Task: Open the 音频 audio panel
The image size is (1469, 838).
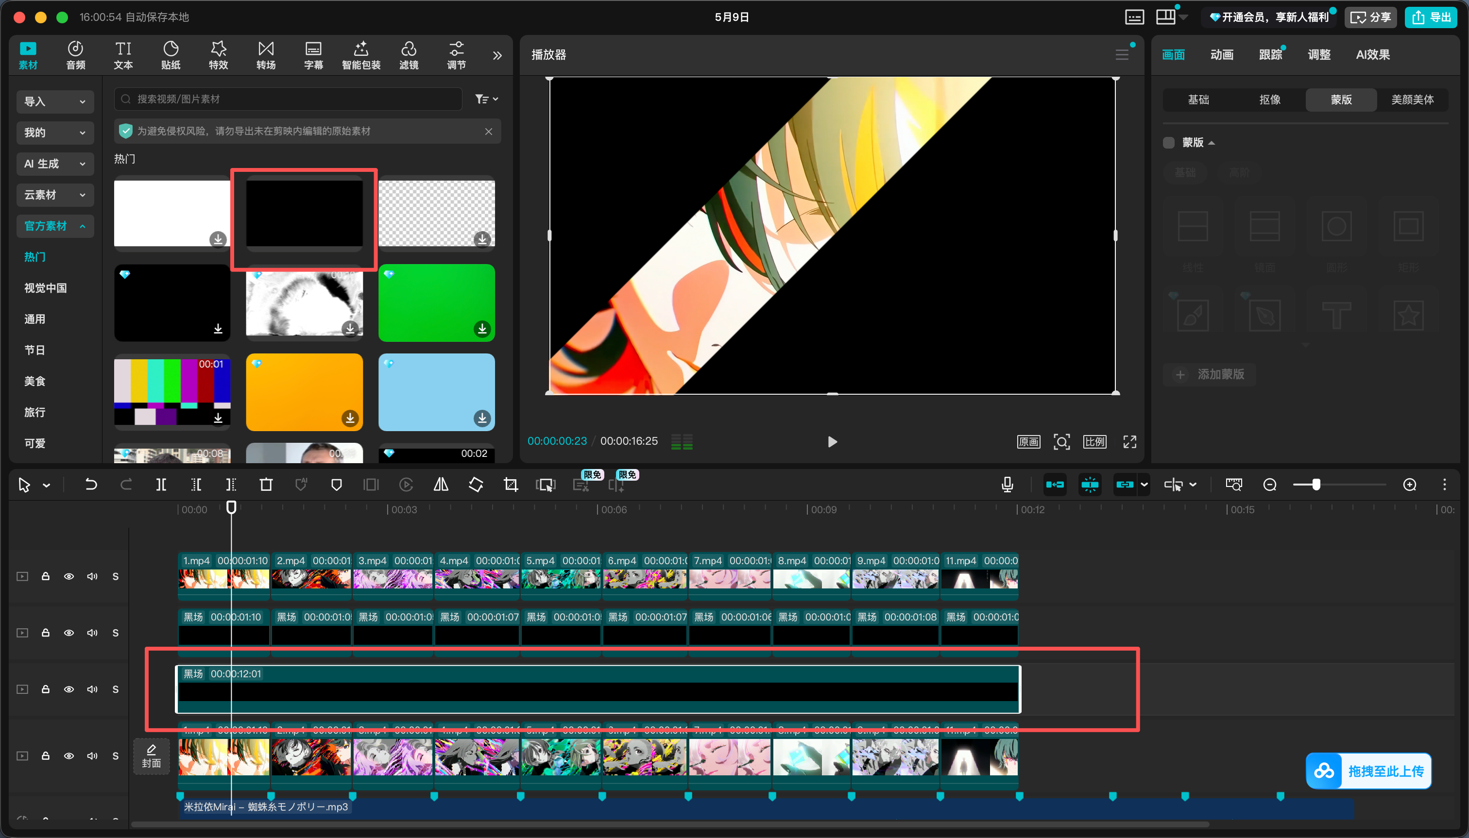Action: pyautogui.click(x=75, y=55)
